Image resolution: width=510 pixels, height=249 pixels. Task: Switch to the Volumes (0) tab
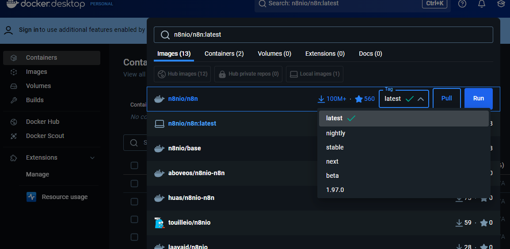(x=274, y=54)
